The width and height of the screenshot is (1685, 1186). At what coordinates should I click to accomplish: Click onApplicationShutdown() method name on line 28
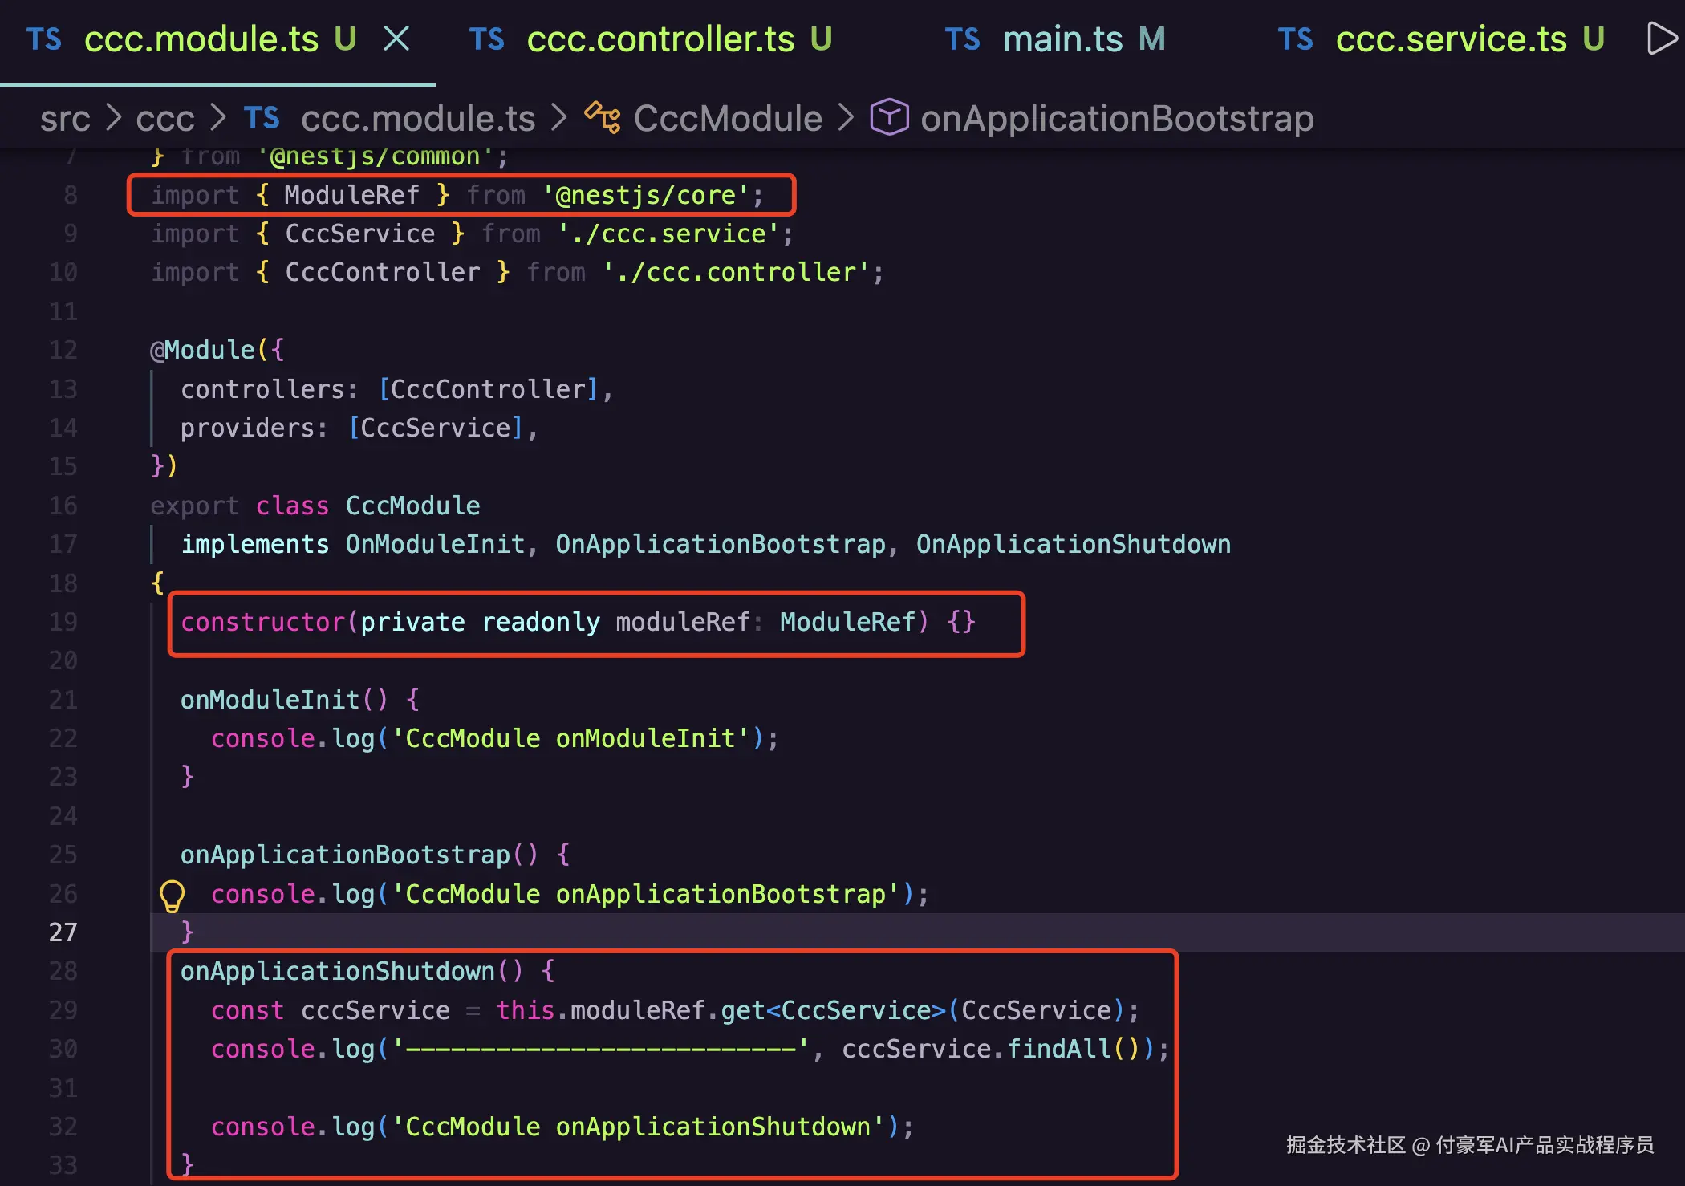click(337, 971)
